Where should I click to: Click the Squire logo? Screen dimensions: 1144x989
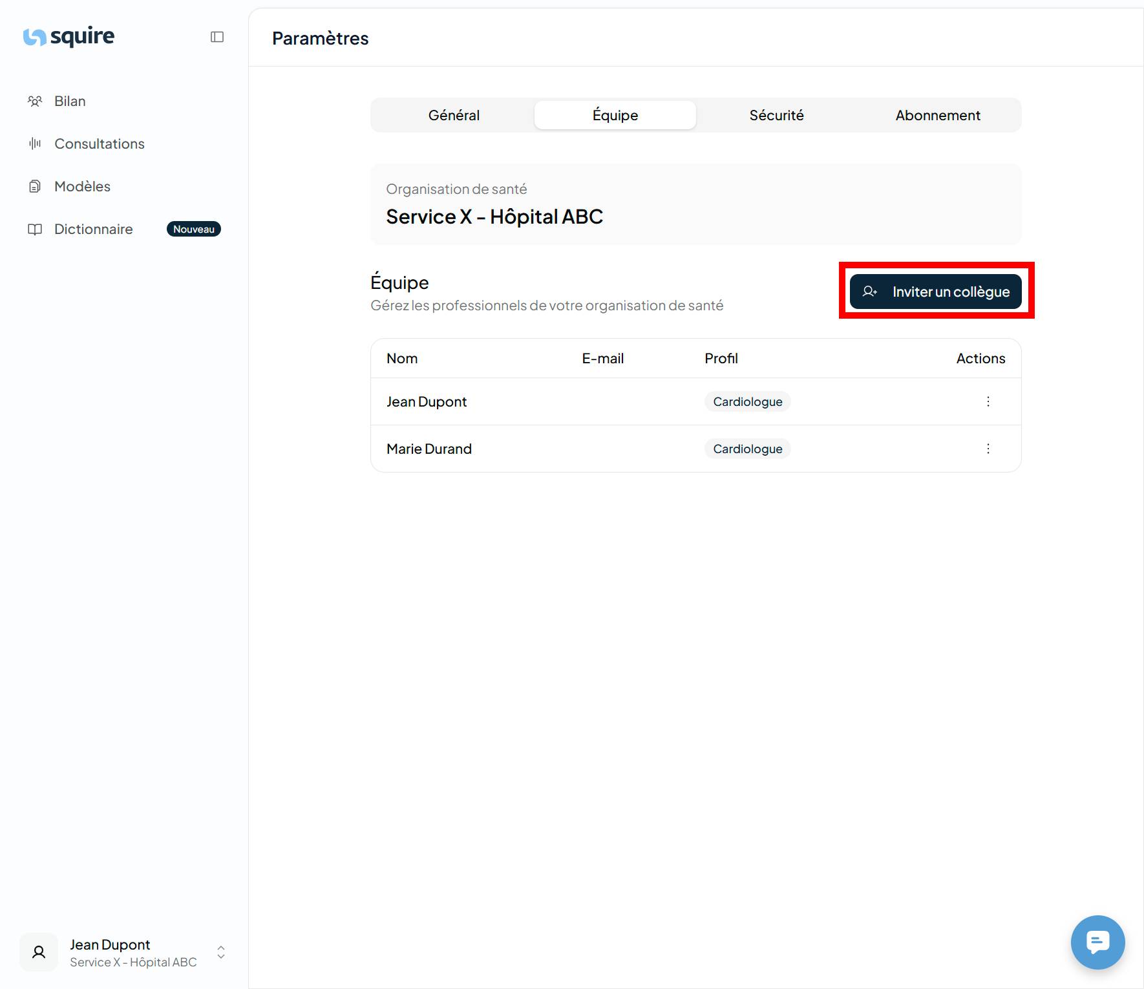pyautogui.click(x=69, y=37)
